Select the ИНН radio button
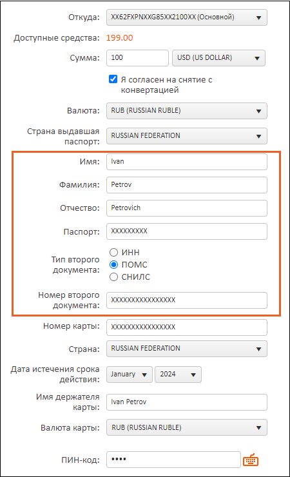Image resolution: width=290 pixels, height=477 pixels. 113,252
